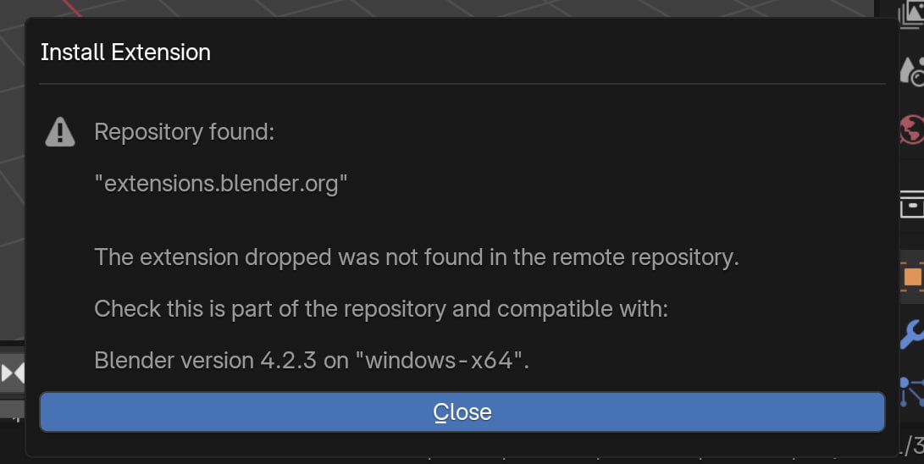Click the Install Extension dialog title
The image size is (924, 464).
[x=125, y=52]
